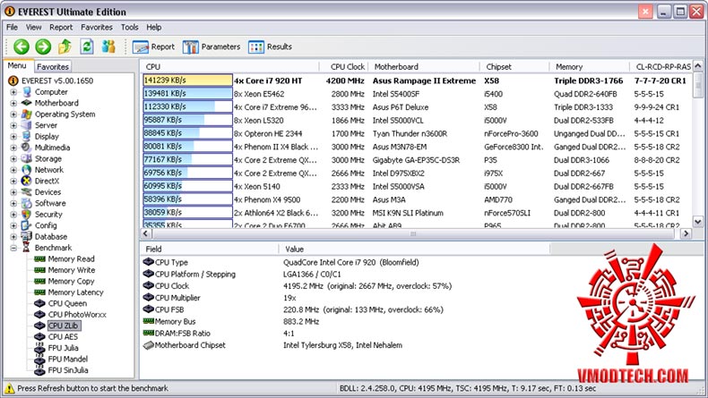Select the CPU Queen benchmark in the tree
The image size is (708, 398).
pyautogui.click(x=66, y=303)
